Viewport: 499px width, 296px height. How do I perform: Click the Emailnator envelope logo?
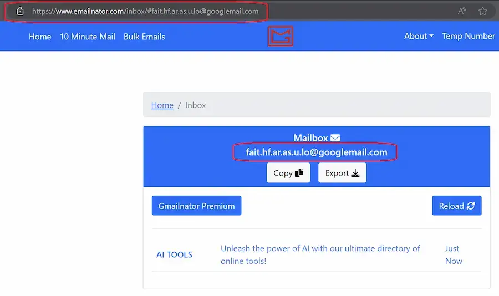[x=280, y=36]
